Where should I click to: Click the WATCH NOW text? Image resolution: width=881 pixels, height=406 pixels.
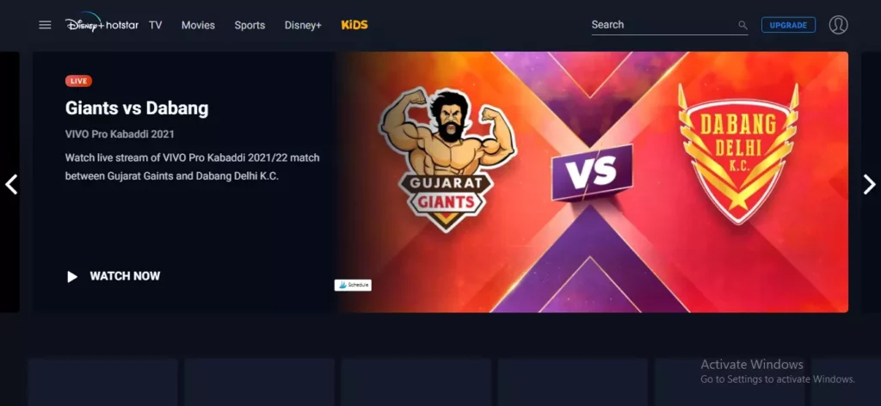(125, 276)
